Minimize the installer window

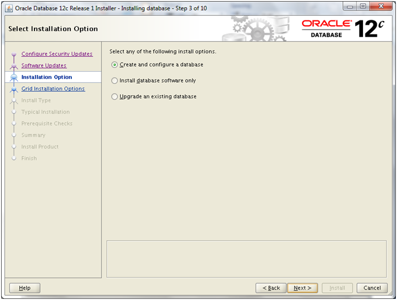[350, 7]
